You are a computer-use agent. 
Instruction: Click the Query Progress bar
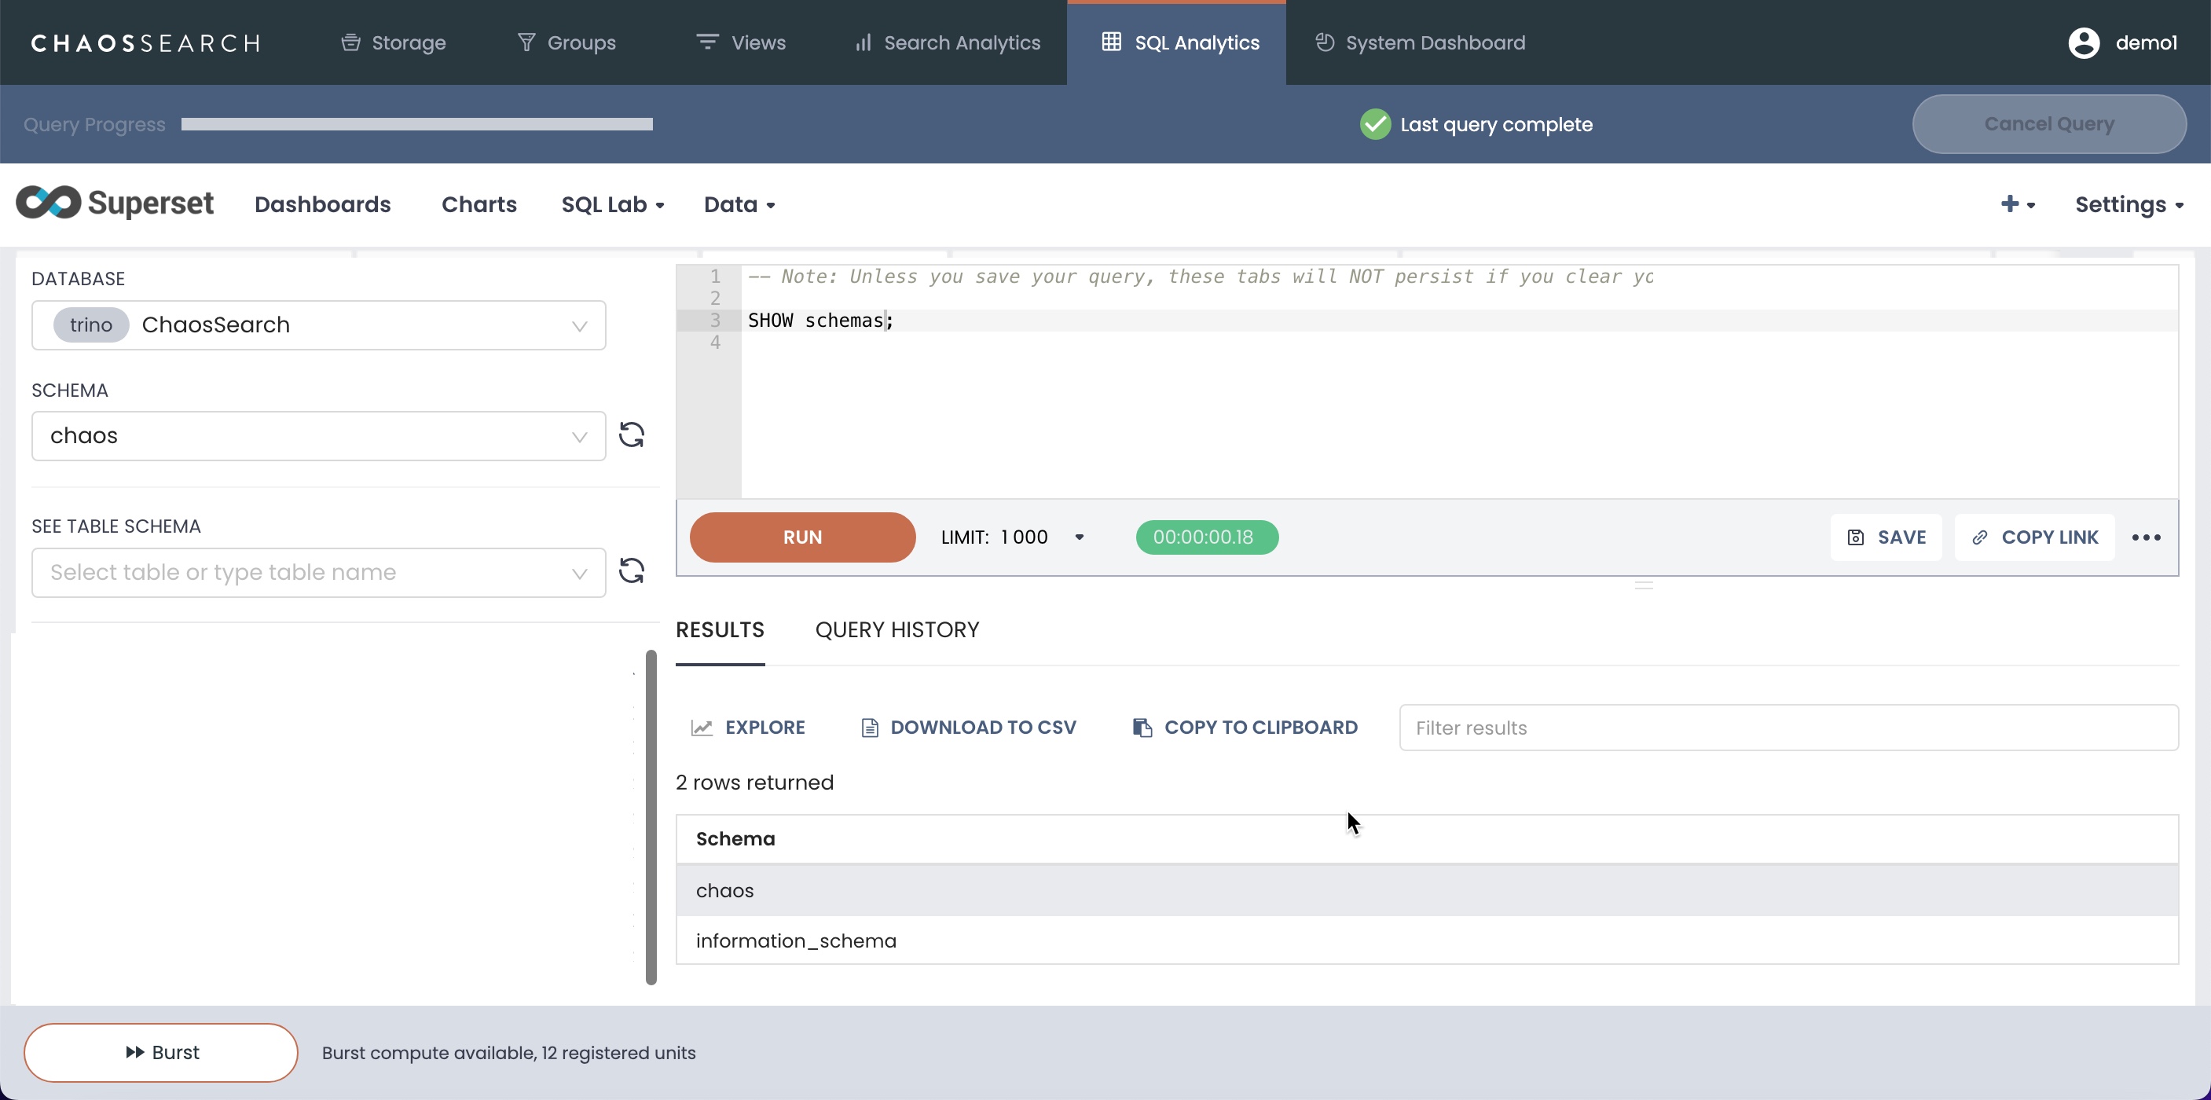[x=416, y=124]
